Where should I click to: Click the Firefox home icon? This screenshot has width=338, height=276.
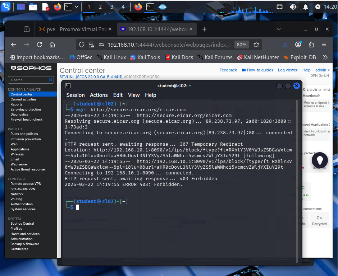click(x=52, y=45)
